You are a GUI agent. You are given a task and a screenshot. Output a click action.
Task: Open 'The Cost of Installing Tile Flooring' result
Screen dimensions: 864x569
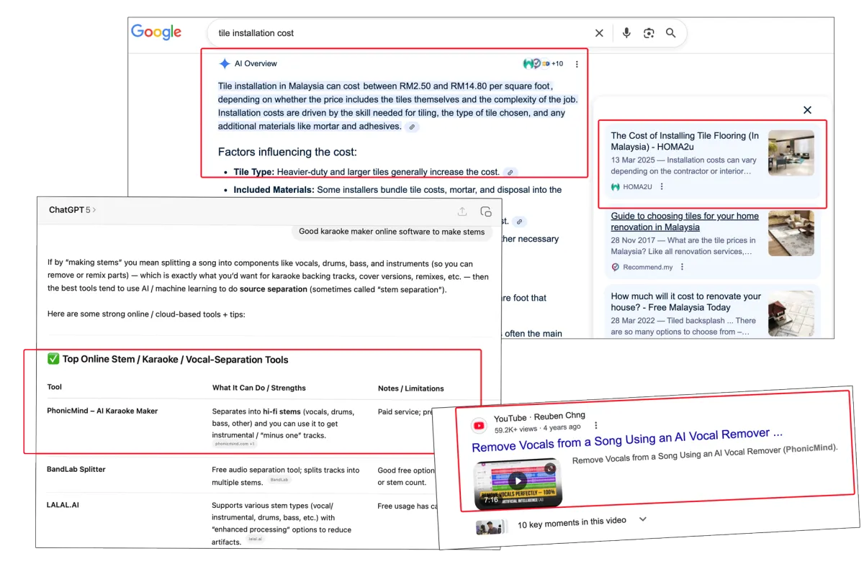[685, 141]
